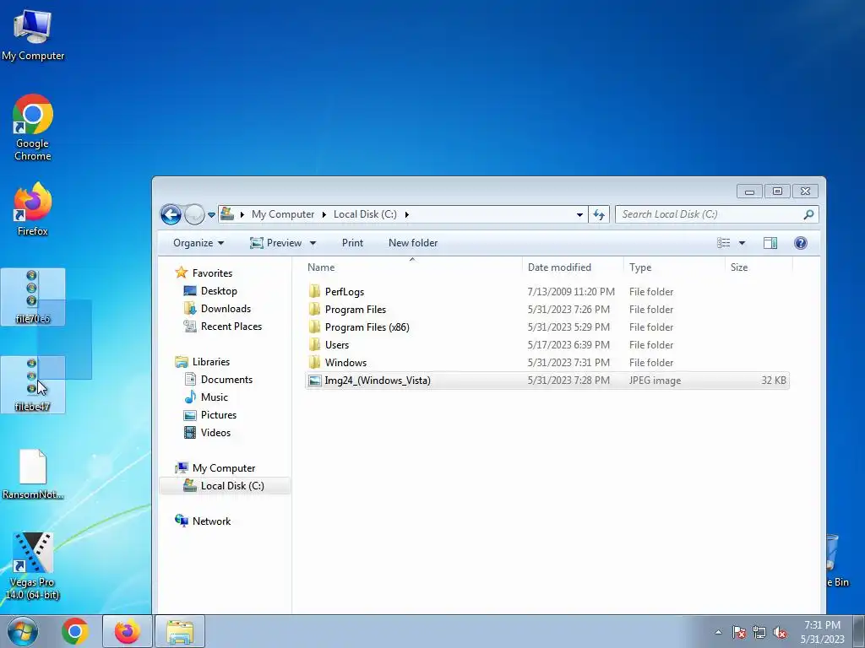This screenshot has width=865, height=648.
Task: Show hidden tray icons arrow
Action: pyautogui.click(x=718, y=632)
